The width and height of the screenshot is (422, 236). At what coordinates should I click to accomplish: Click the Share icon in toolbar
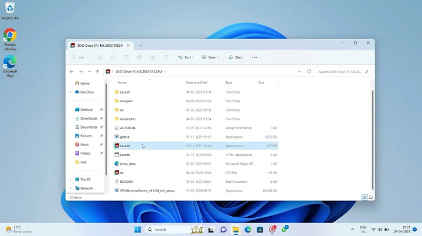[152, 57]
